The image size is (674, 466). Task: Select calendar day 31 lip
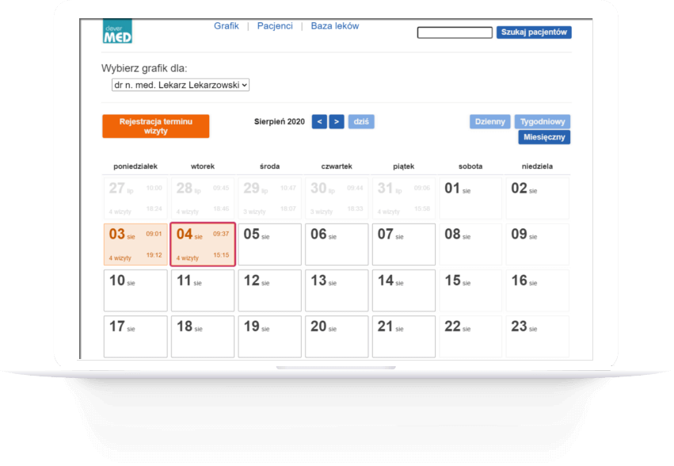point(404,198)
